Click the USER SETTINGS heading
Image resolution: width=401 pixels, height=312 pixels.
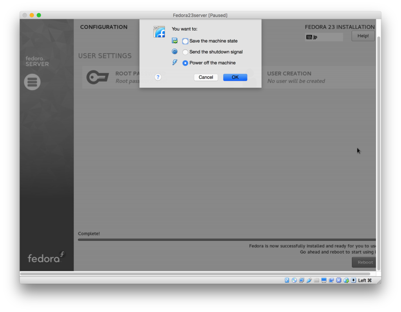tap(105, 56)
